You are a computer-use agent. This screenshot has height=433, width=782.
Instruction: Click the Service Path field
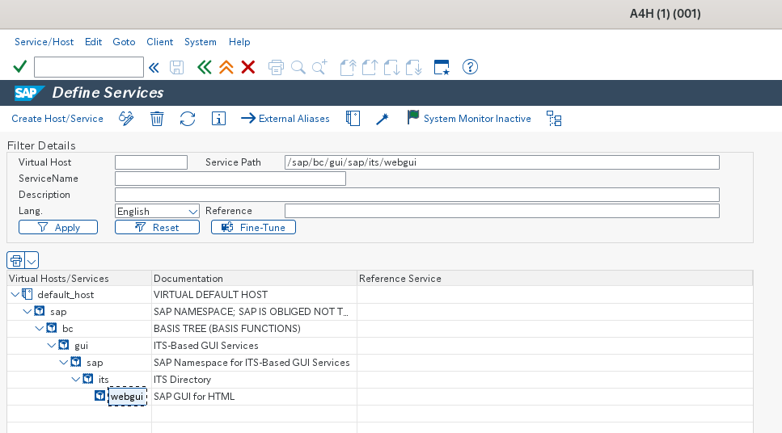(x=501, y=162)
